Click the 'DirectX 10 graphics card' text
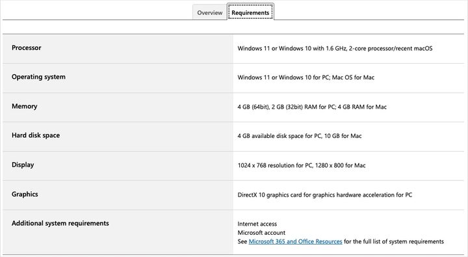468x257 pixels. [x=270, y=195]
